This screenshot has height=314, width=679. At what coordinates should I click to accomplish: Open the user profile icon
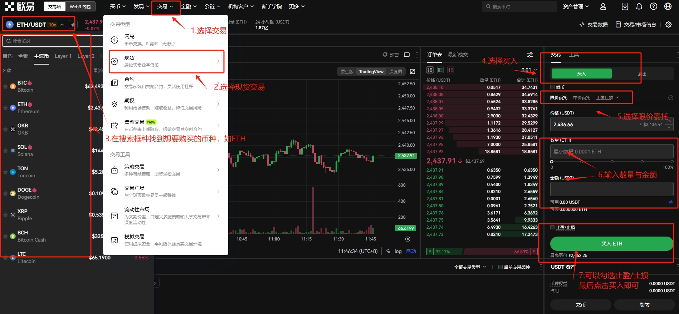tap(603, 6)
